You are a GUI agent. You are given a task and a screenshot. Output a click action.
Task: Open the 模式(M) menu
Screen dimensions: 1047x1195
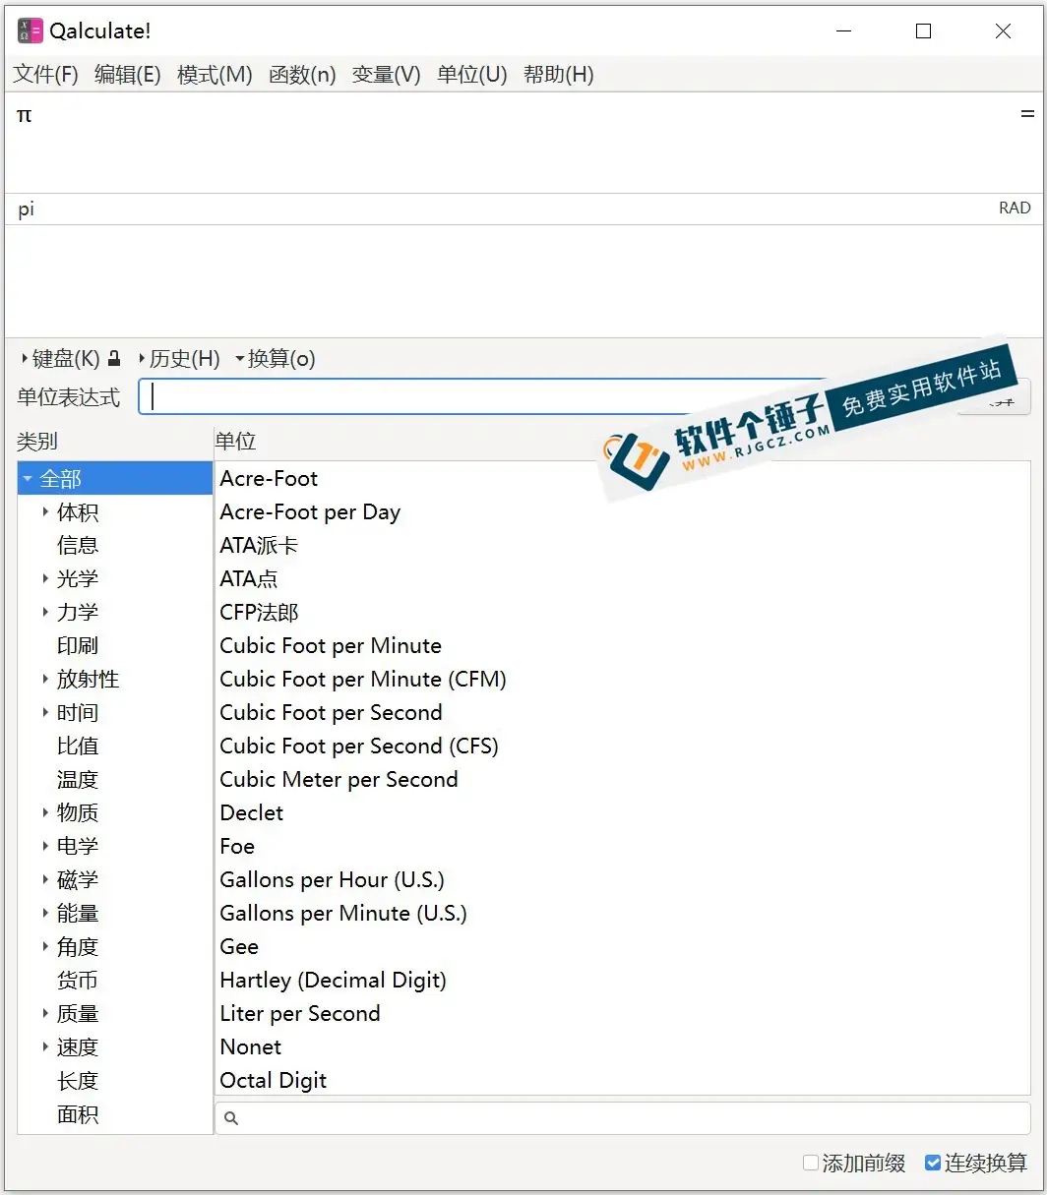pyautogui.click(x=215, y=75)
